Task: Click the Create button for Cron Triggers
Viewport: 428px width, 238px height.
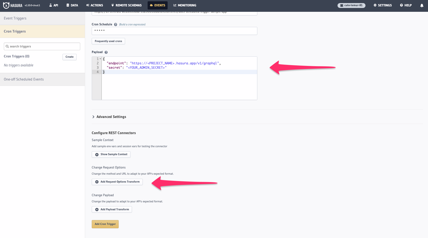Action: (69, 57)
